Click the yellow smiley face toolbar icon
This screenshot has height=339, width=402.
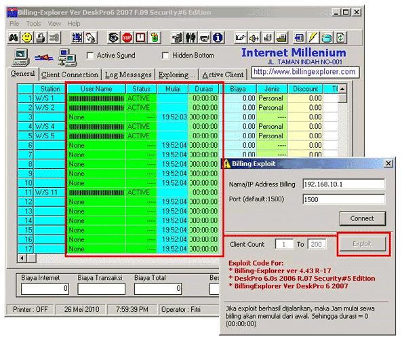(27, 38)
